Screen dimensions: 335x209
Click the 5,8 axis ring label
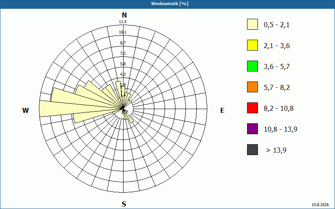pyautogui.click(x=123, y=64)
